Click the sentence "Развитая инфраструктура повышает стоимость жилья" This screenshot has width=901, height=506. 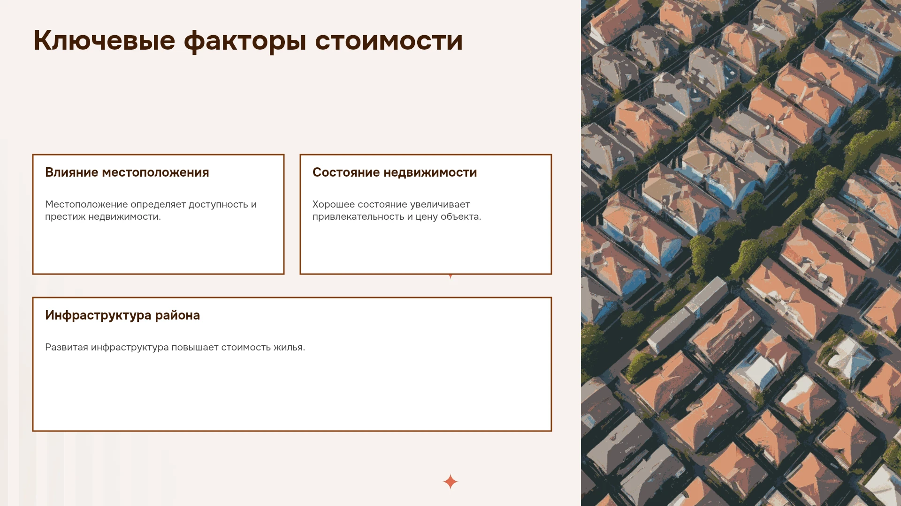(175, 347)
